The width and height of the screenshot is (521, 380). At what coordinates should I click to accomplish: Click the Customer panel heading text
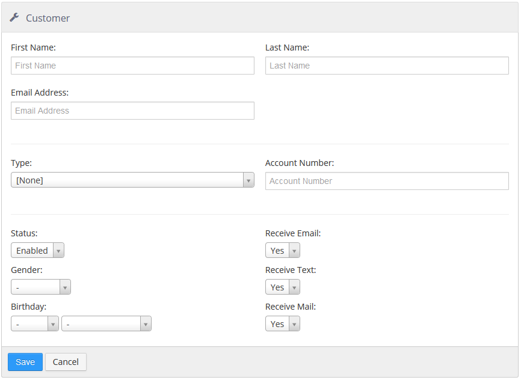pos(48,18)
